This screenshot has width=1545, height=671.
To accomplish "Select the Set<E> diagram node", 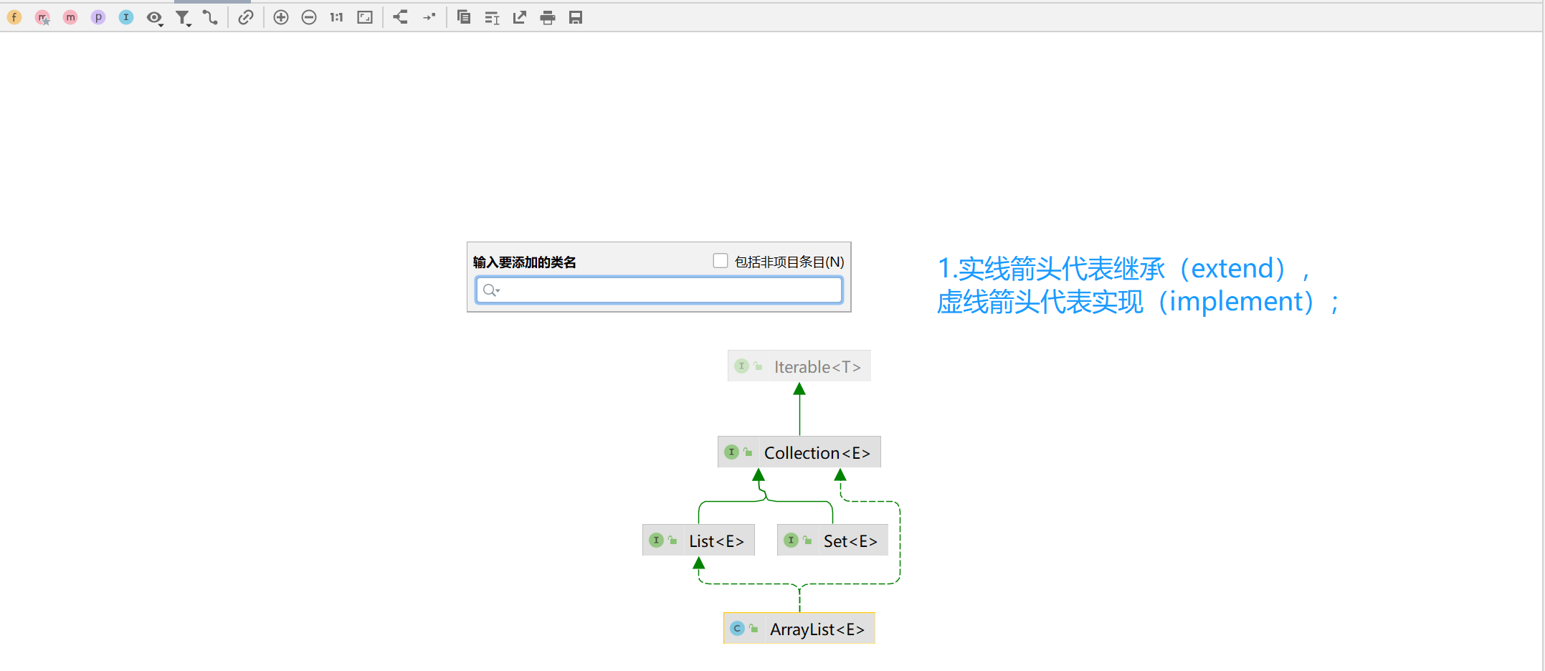I will (x=833, y=541).
